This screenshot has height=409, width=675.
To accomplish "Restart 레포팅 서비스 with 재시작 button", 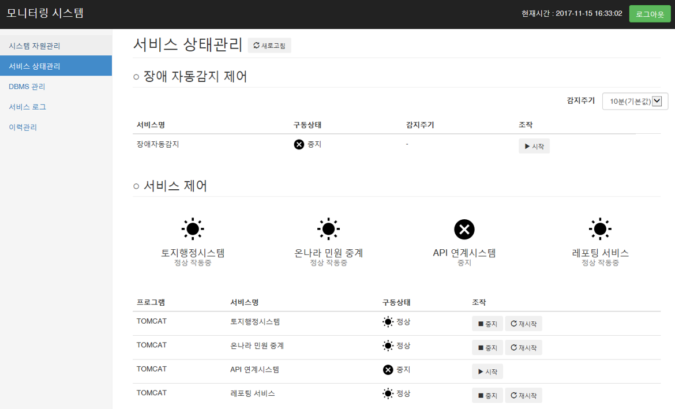I will pos(523,396).
